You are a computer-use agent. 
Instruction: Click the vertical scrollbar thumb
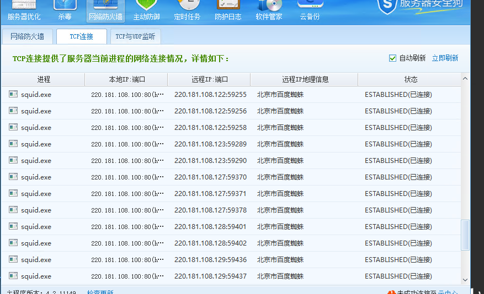point(465,235)
